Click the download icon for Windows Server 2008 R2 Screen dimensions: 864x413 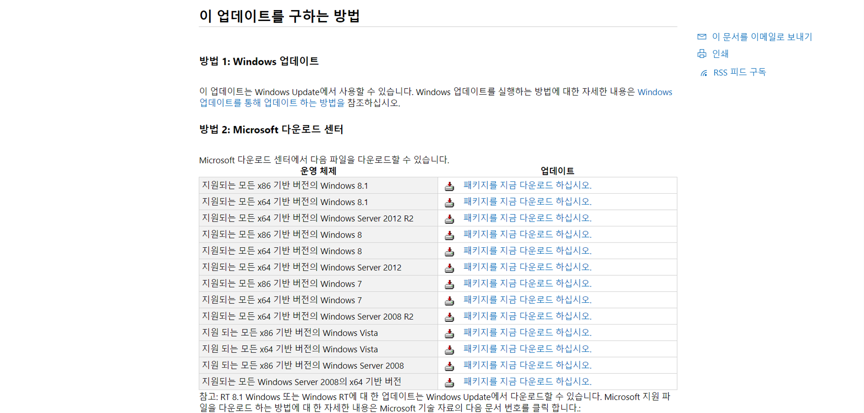[x=449, y=317]
